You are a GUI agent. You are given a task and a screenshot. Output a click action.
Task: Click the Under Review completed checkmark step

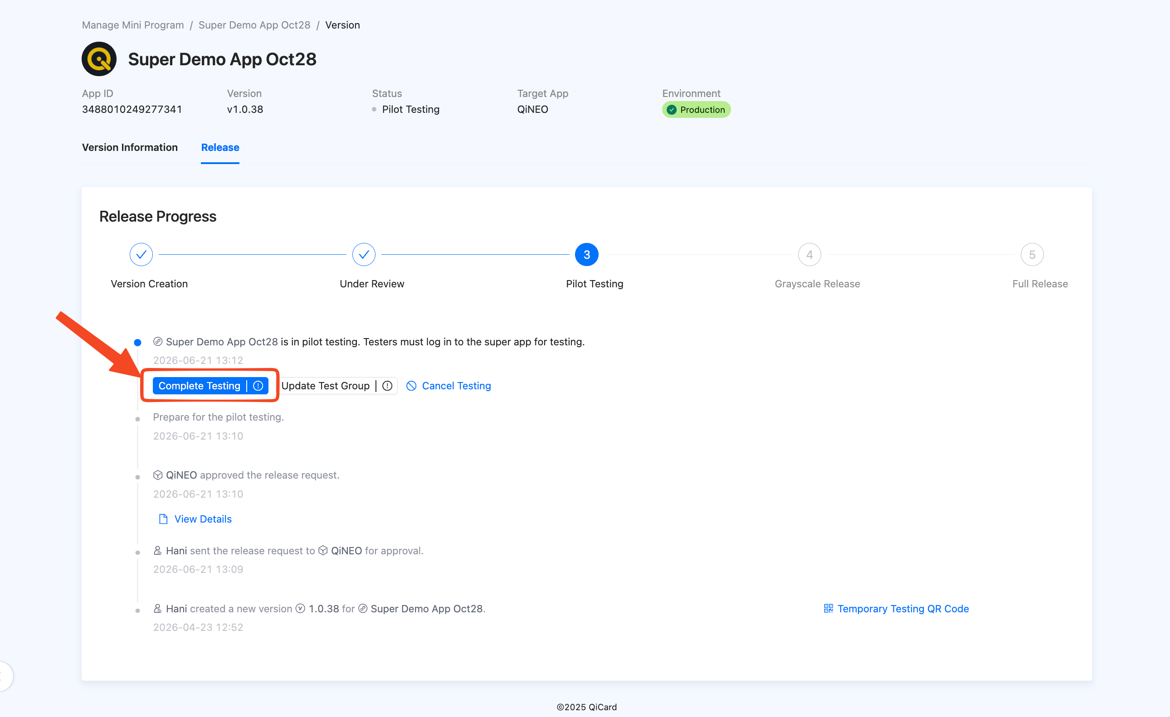pyautogui.click(x=364, y=255)
